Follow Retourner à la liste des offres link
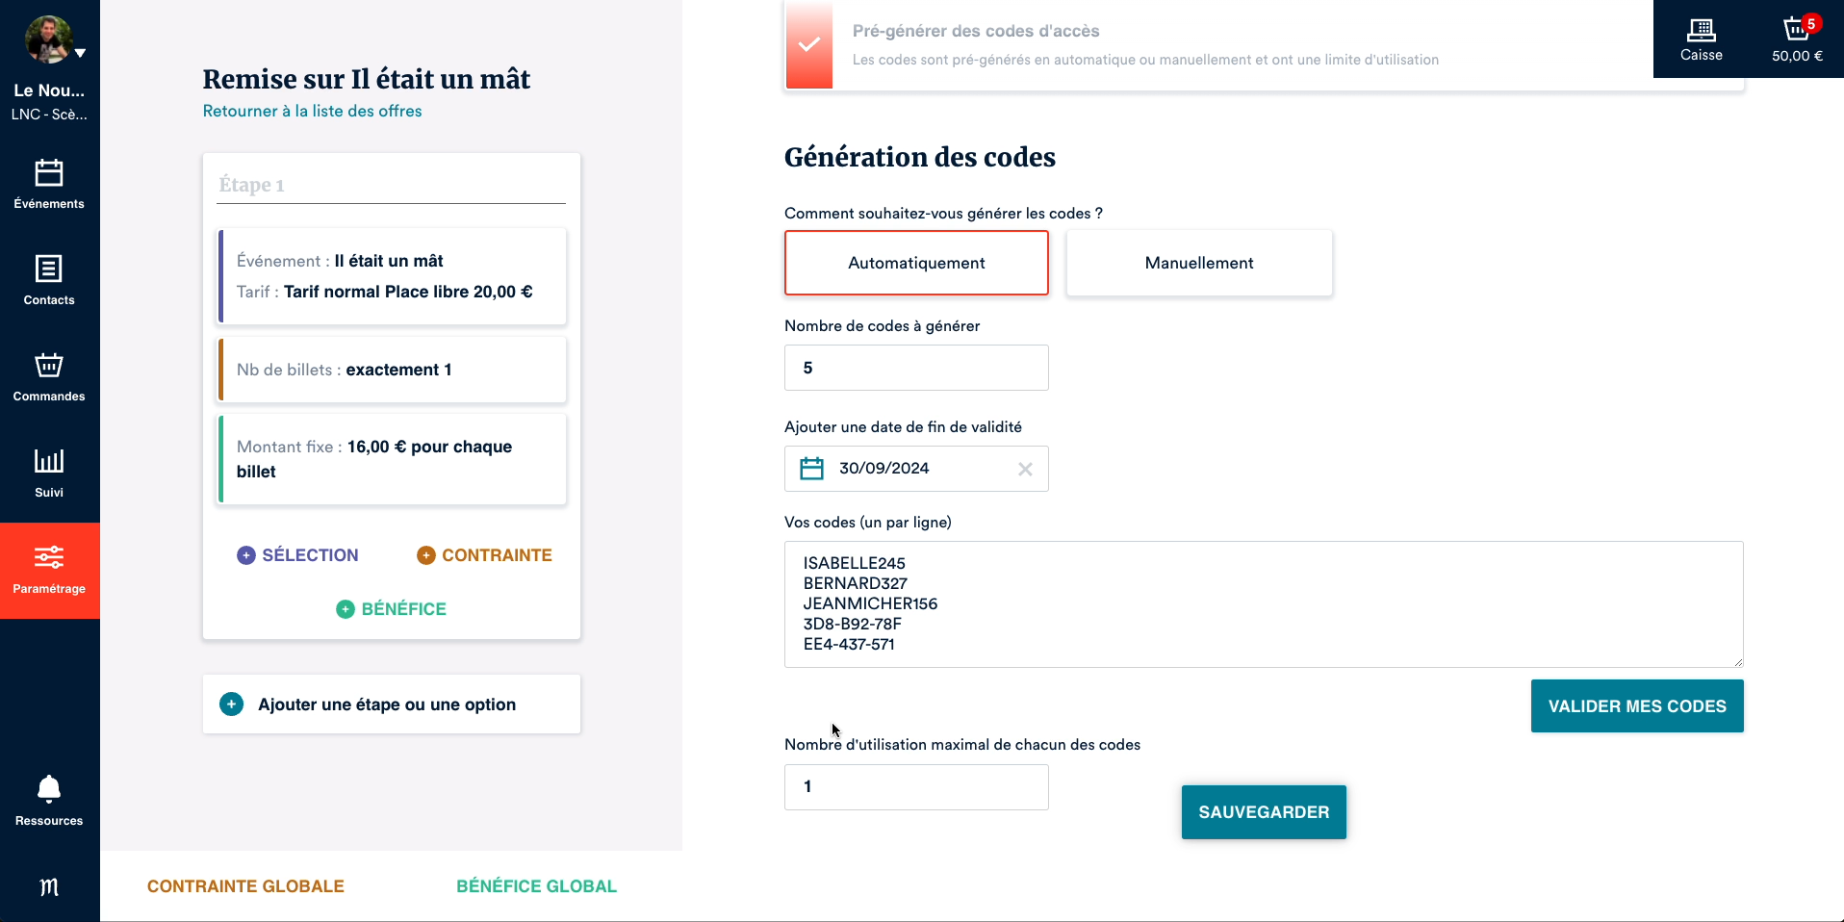The height and width of the screenshot is (922, 1844). click(x=312, y=111)
